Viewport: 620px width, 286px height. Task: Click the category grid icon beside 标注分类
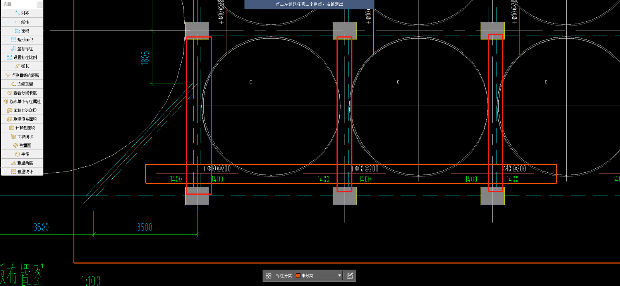click(268, 276)
